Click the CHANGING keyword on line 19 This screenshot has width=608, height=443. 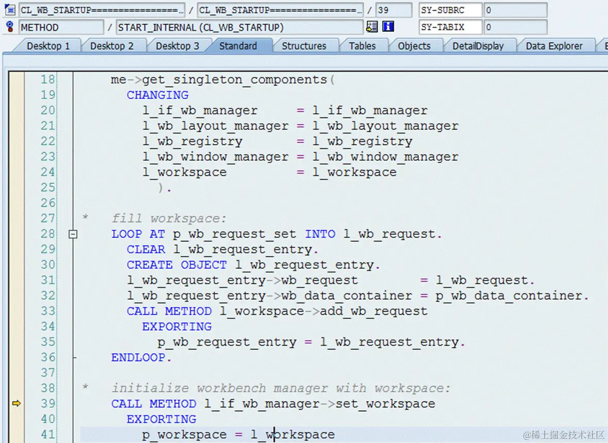click(158, 95)
